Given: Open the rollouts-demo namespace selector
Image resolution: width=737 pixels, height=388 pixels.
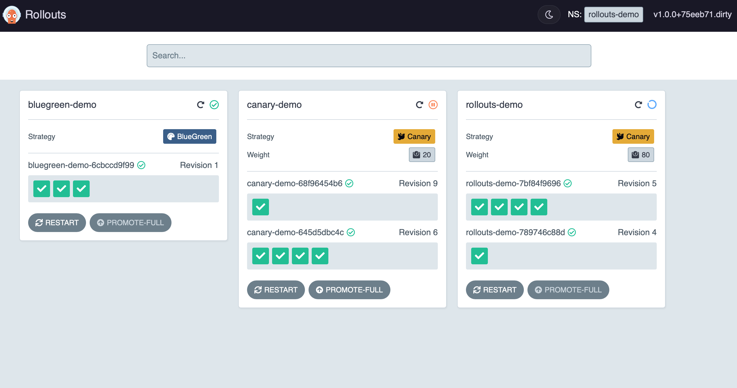Looking at the screenshot, I should click(613, 15).
